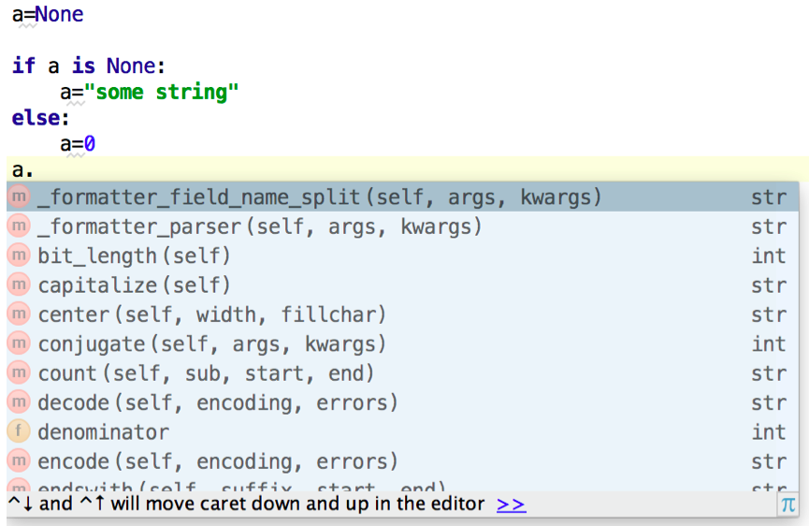Choose bit_length(self) from the completion list
Screen dimensions: 809x526
tap(134, 256)
